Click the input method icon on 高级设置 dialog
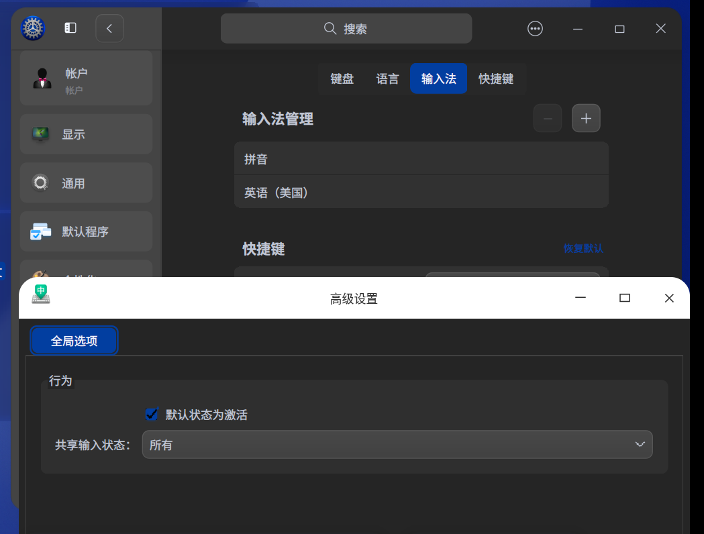This screenshot has width=704, height=534. (40, 294)
